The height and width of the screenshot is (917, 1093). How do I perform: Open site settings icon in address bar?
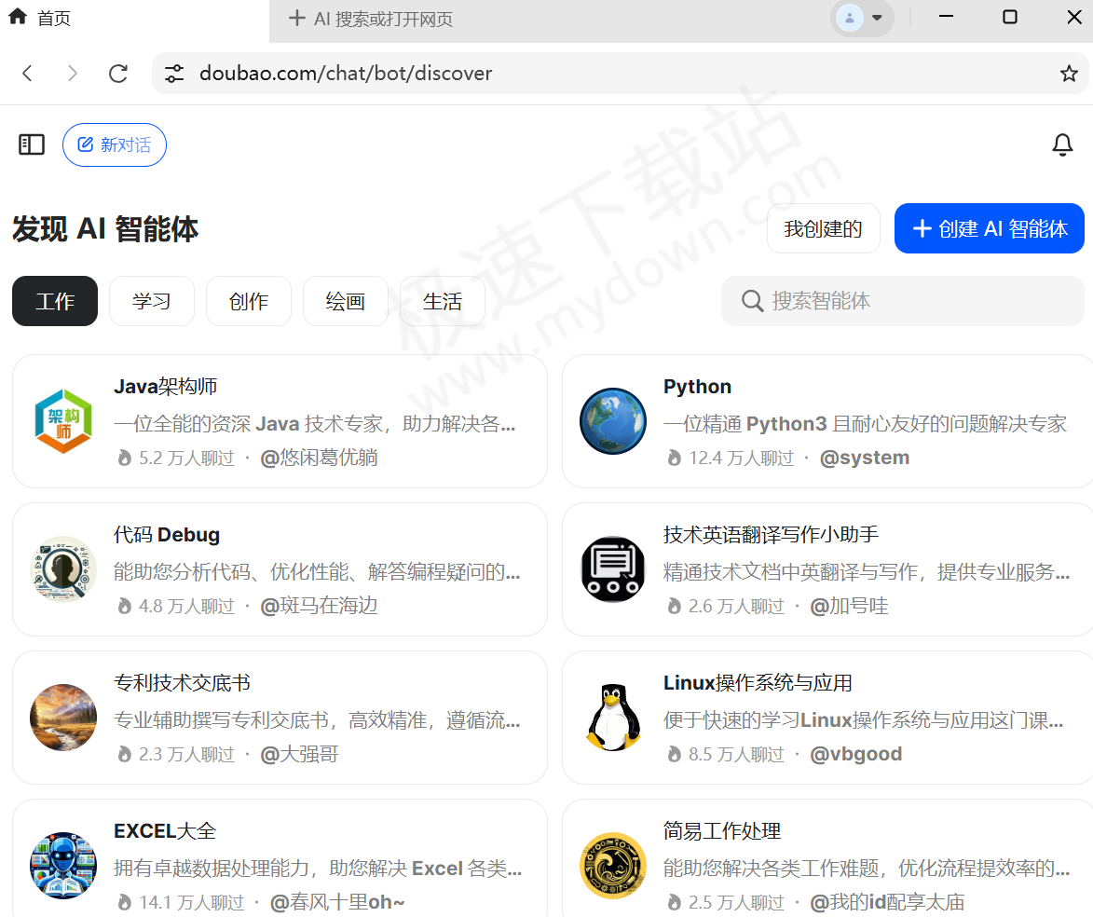point(174,74)
